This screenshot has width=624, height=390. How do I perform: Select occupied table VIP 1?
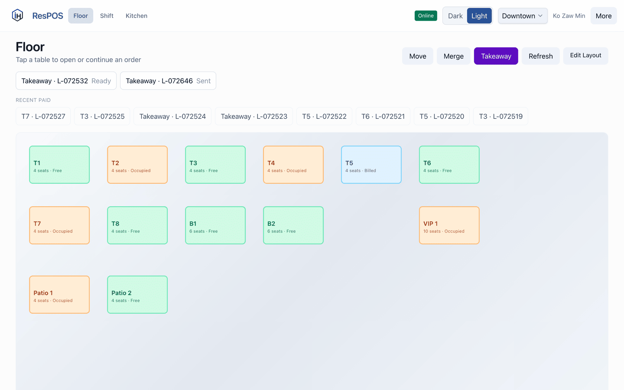pyautogui.click(x=449, y=225)
